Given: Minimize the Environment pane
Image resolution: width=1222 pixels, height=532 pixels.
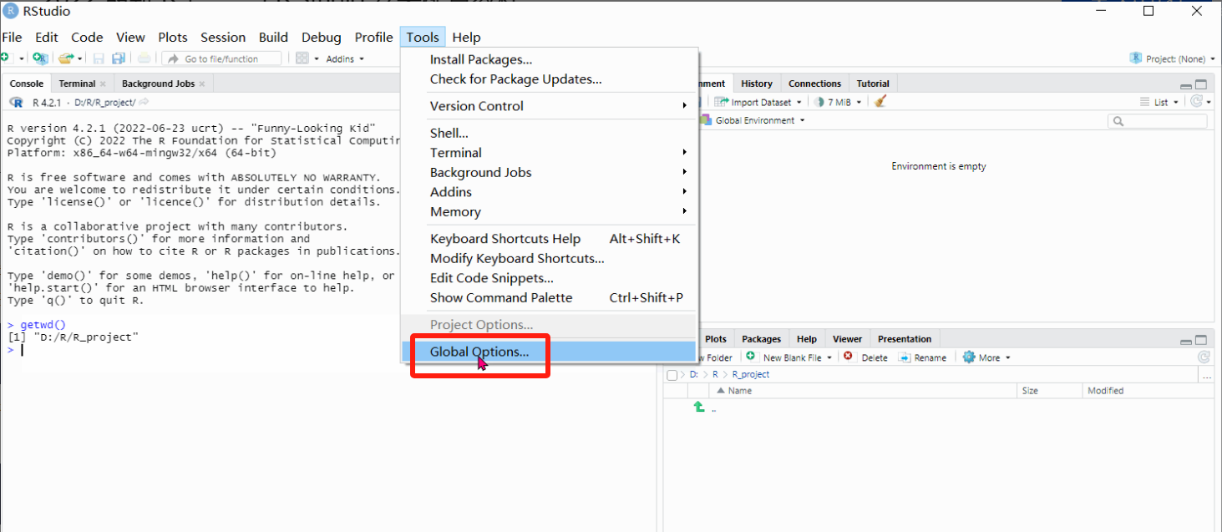Looking at the screenshot, I should [x=1186, y=85].
